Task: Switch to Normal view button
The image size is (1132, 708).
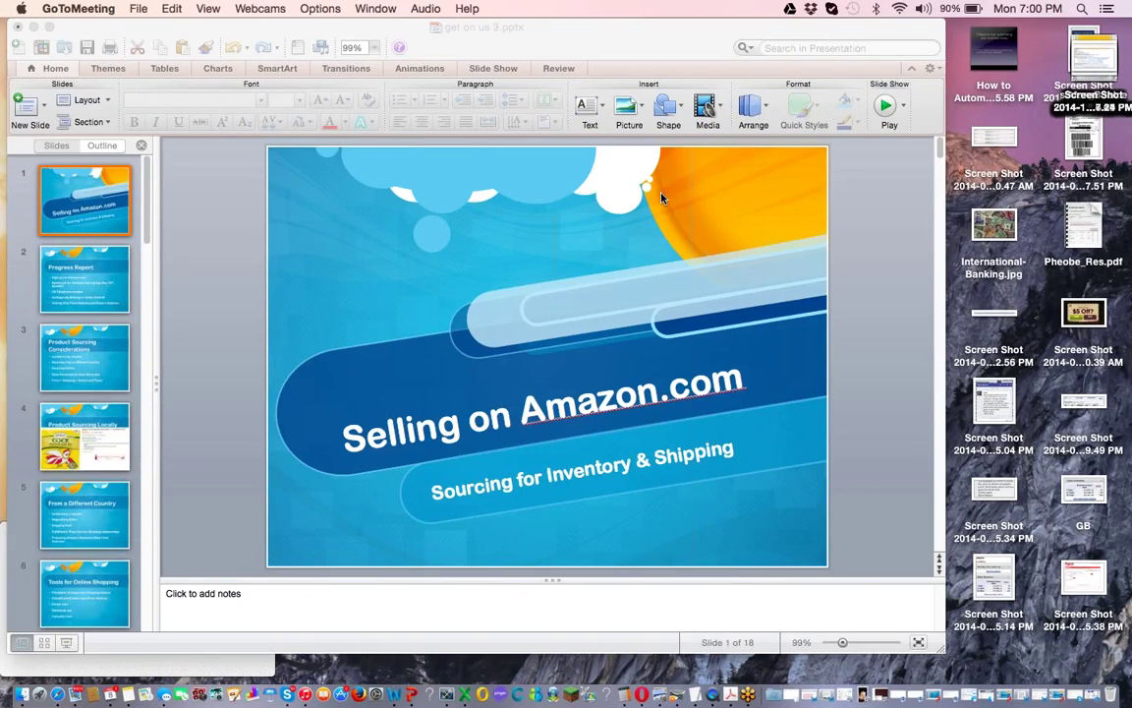Action: point(23,643)
